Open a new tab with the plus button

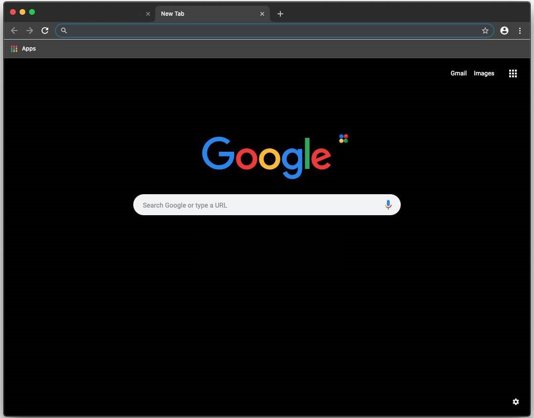coord(280,14)
